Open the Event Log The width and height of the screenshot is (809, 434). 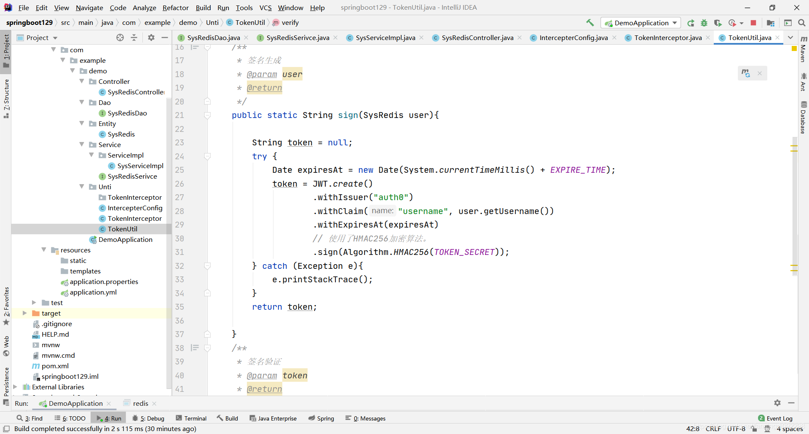(x=775, y=418)
